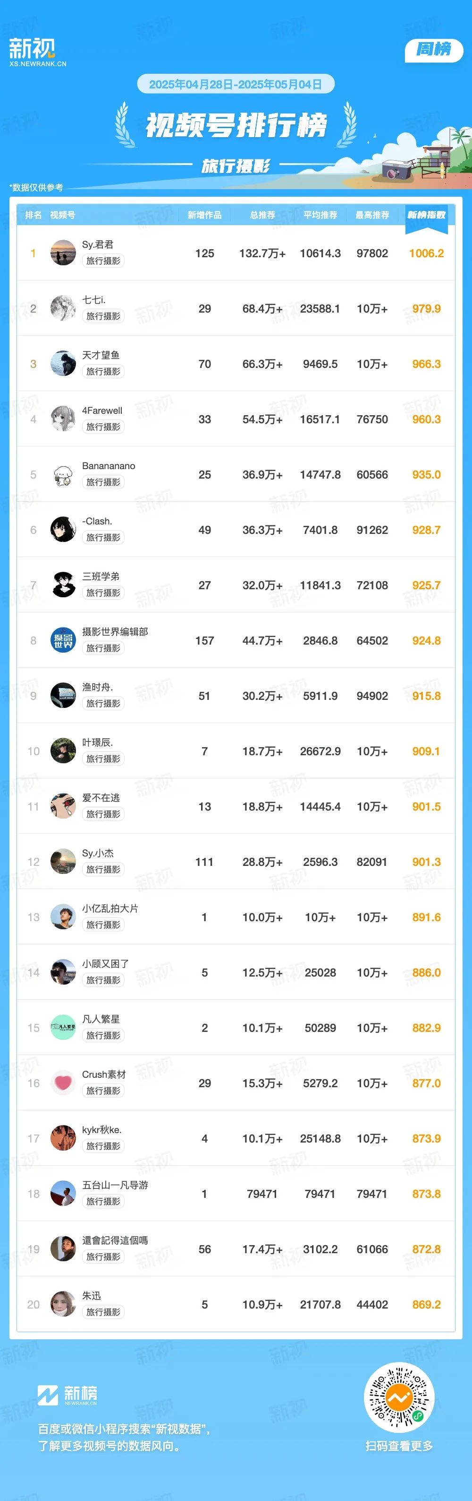Click the 旅行摄影 tag under 4Farewell
472x1501 pixels.
tap(103, 427)
